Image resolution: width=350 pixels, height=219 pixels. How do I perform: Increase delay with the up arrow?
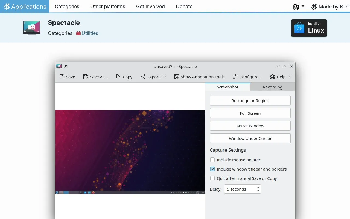click(x=258, y=188)
